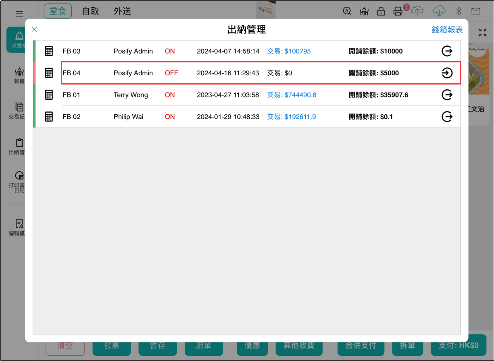Open the 錢箱報表 cash drawer report
The image size is (494, 361).
(x=447, y=30)
